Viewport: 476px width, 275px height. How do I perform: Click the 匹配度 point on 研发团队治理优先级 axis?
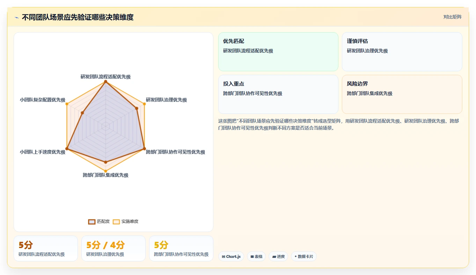click(x=137, y=108)
